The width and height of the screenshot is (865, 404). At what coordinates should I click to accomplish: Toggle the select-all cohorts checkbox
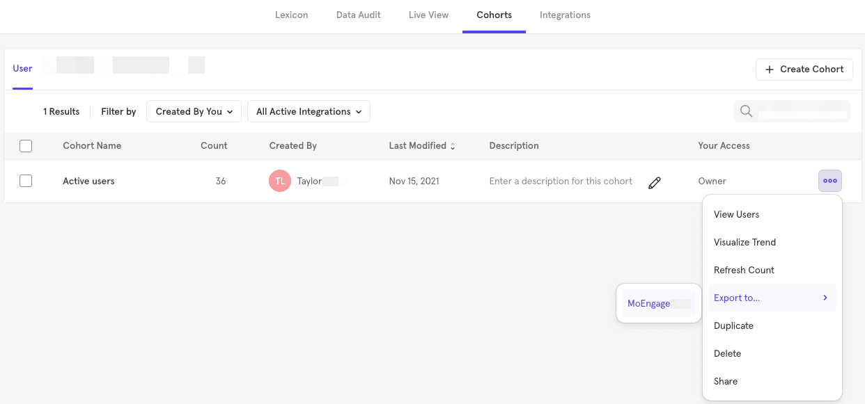[26, 146]
